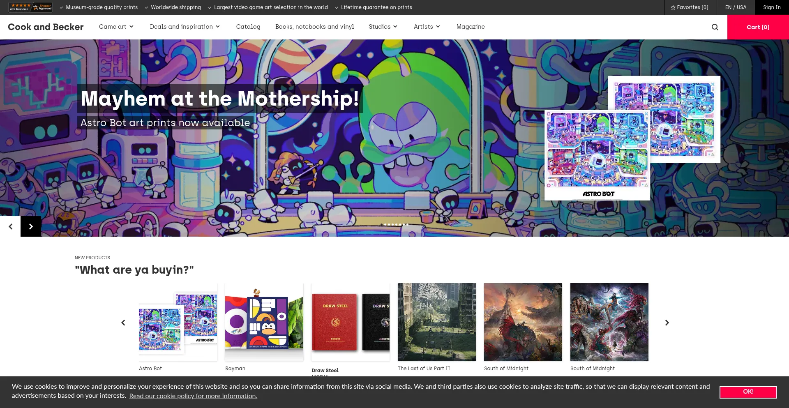Expand the Game art dropdown
The height and width of the screenshot is (408, 789).
[116, 27]
